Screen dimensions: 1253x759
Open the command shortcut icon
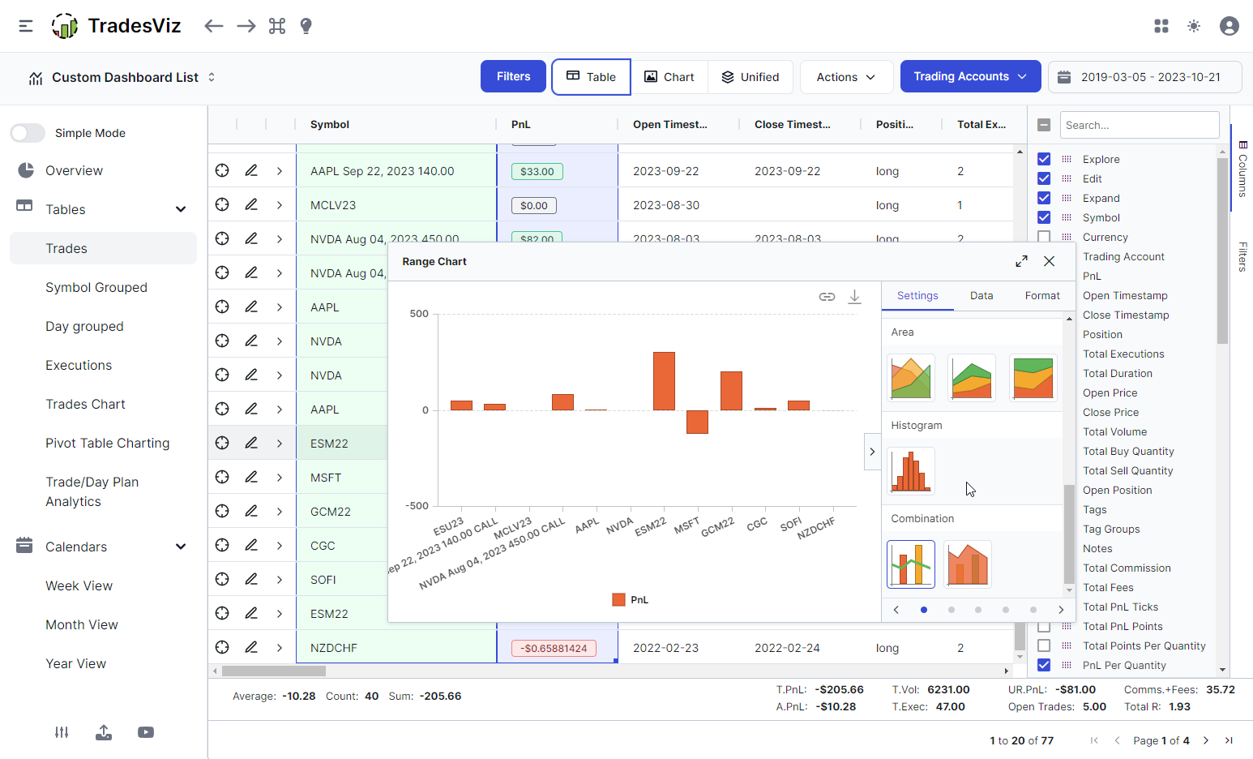pyautogui.click(x=277, y=26)
